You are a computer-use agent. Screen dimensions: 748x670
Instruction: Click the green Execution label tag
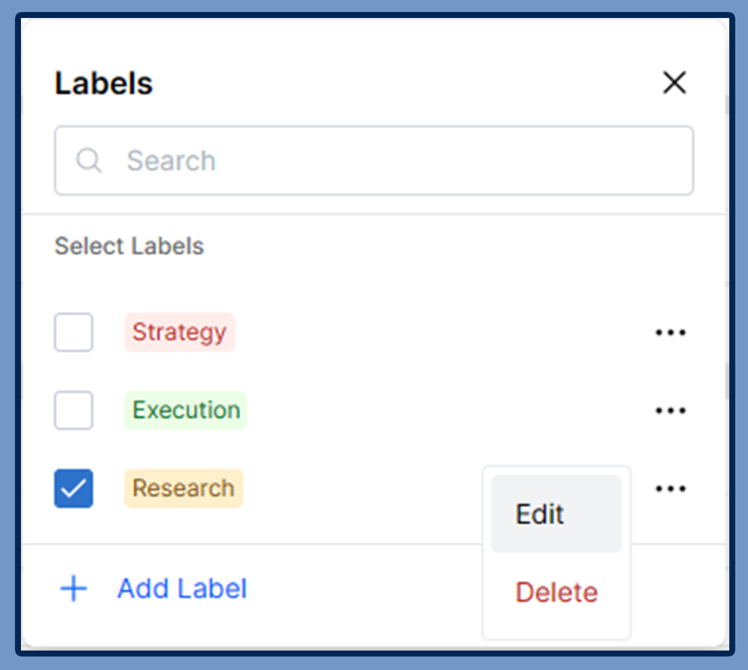[186, 411]
